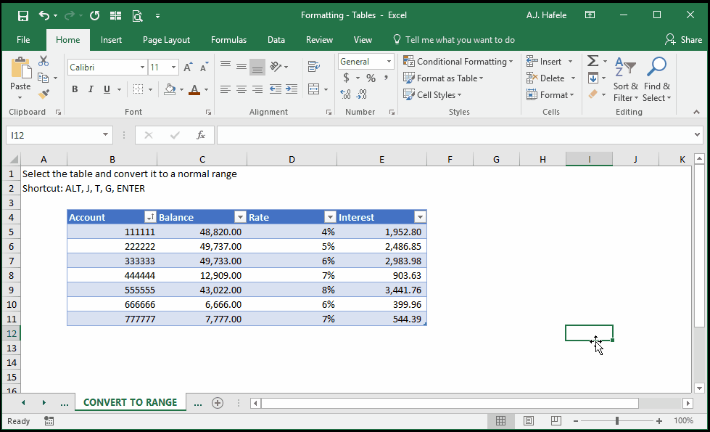Open Cell Styles gallery
The width and height of the screenshot is (710, 432).
pos(432,94)
